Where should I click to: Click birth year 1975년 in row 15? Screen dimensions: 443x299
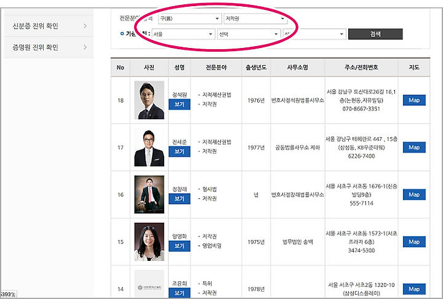point(256,242)
